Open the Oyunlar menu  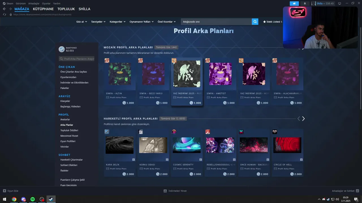tap(46, 3)
